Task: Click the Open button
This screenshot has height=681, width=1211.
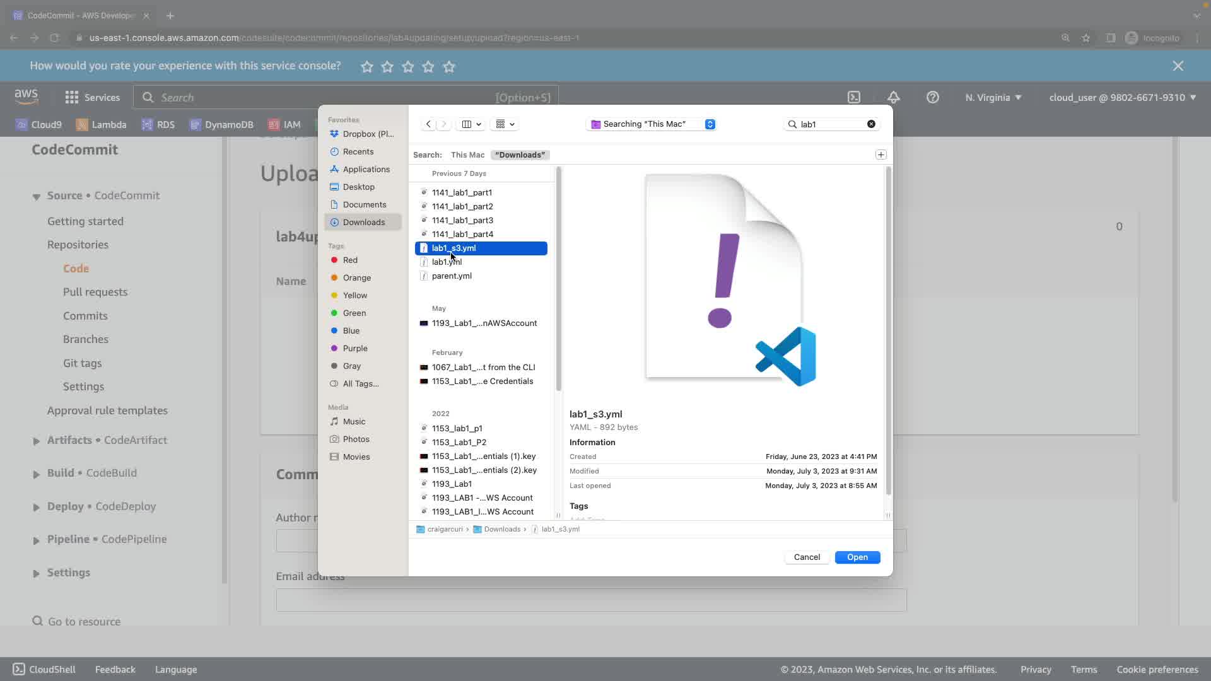Action: click(x=857, y=557)
